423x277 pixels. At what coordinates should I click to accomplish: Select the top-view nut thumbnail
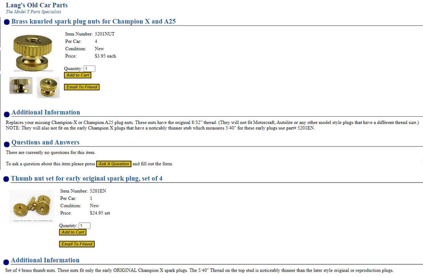(x=48, y=87)
